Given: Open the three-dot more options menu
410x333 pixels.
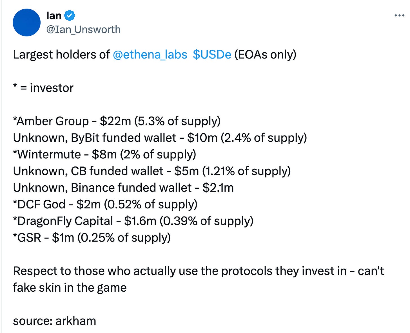Looking at the screenshot, I should 399,16.
